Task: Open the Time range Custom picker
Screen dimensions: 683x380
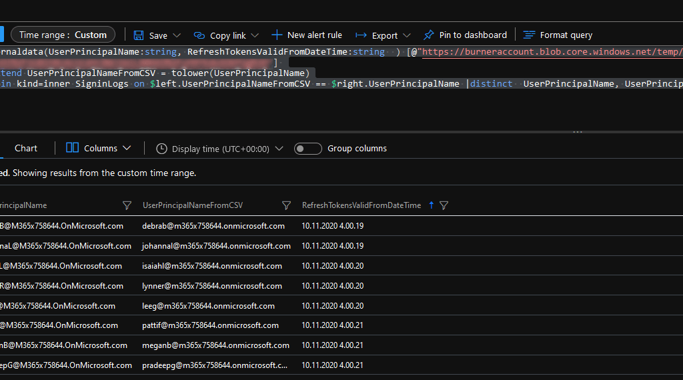Action: coord(63,35)
